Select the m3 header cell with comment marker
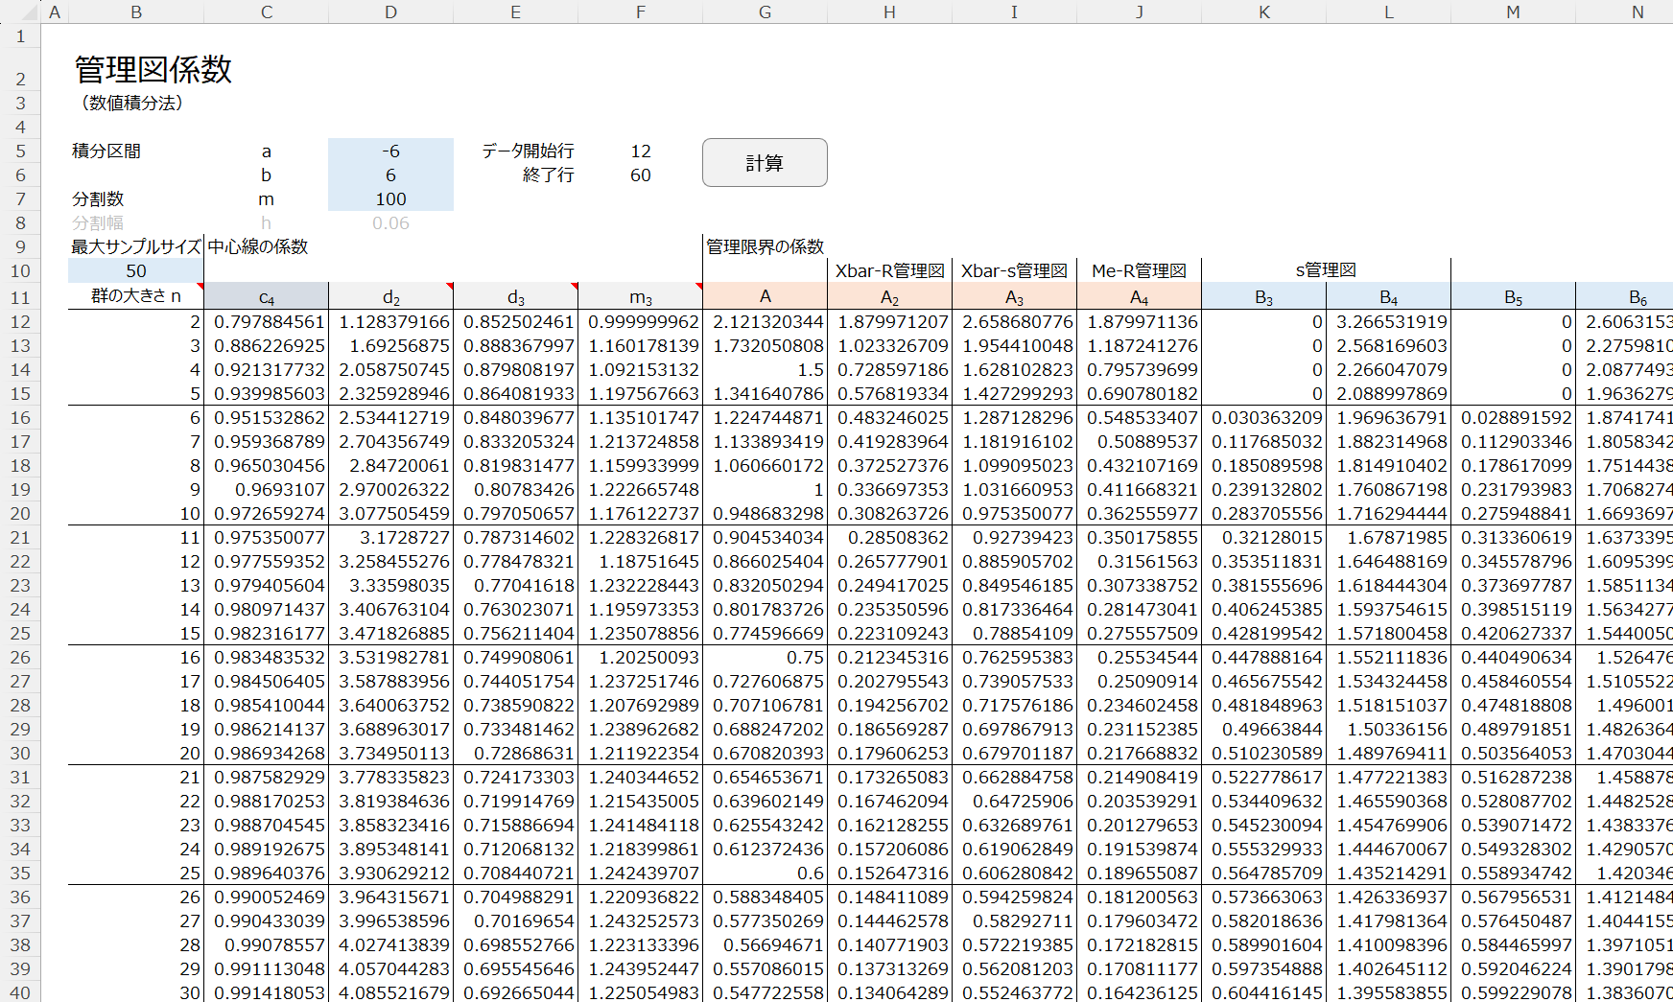The height and width of the screenshot is (1002, 1673). click(x=640, y=297)
